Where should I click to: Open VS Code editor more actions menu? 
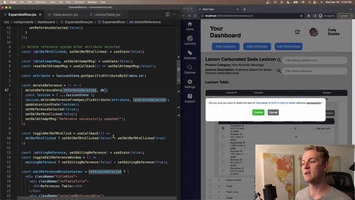(x=174, y=14)
